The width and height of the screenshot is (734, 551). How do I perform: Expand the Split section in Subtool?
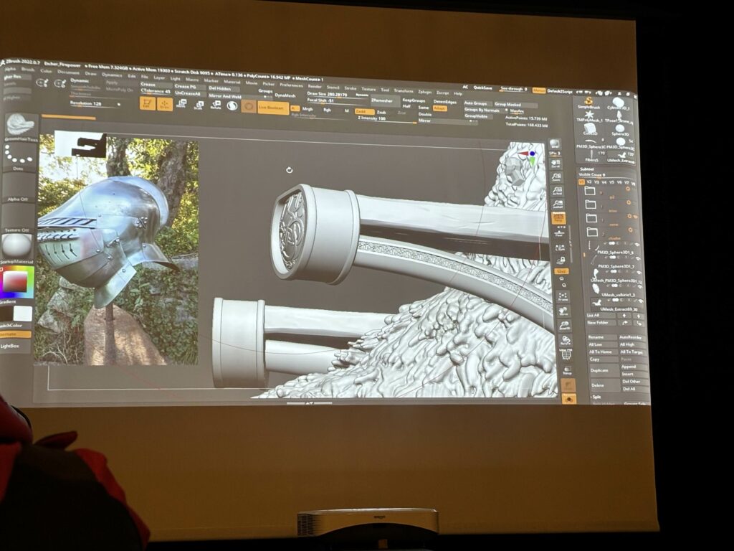[x=597, y=396]
